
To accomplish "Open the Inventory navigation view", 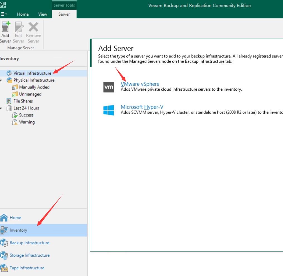I will [x=18, y=230].
